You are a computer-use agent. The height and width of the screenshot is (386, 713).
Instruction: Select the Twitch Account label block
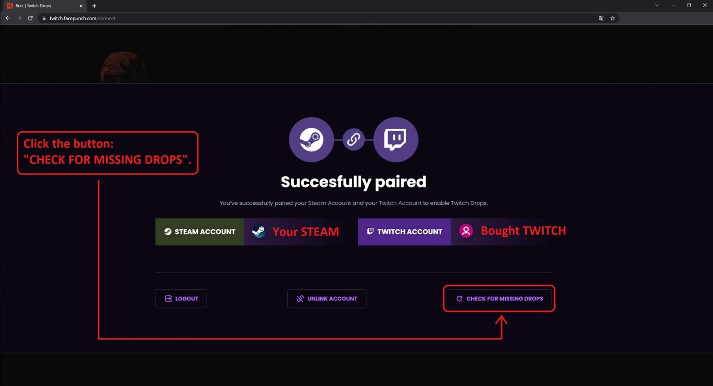point(404,232)
